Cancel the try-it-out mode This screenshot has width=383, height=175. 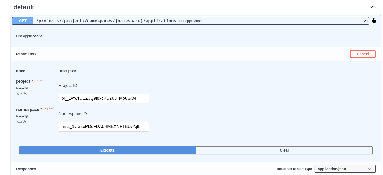(363, 54)
